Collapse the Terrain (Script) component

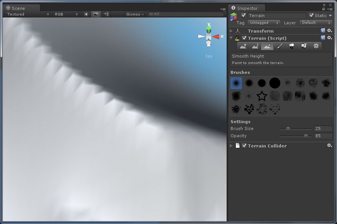231,38
